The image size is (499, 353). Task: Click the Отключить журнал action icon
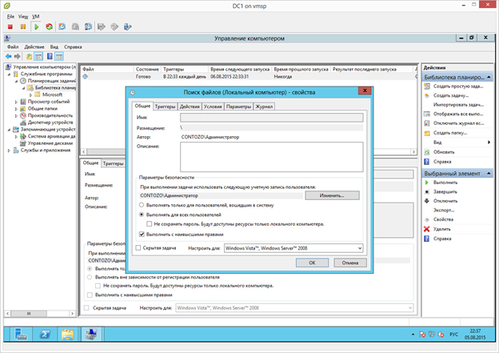427,123
